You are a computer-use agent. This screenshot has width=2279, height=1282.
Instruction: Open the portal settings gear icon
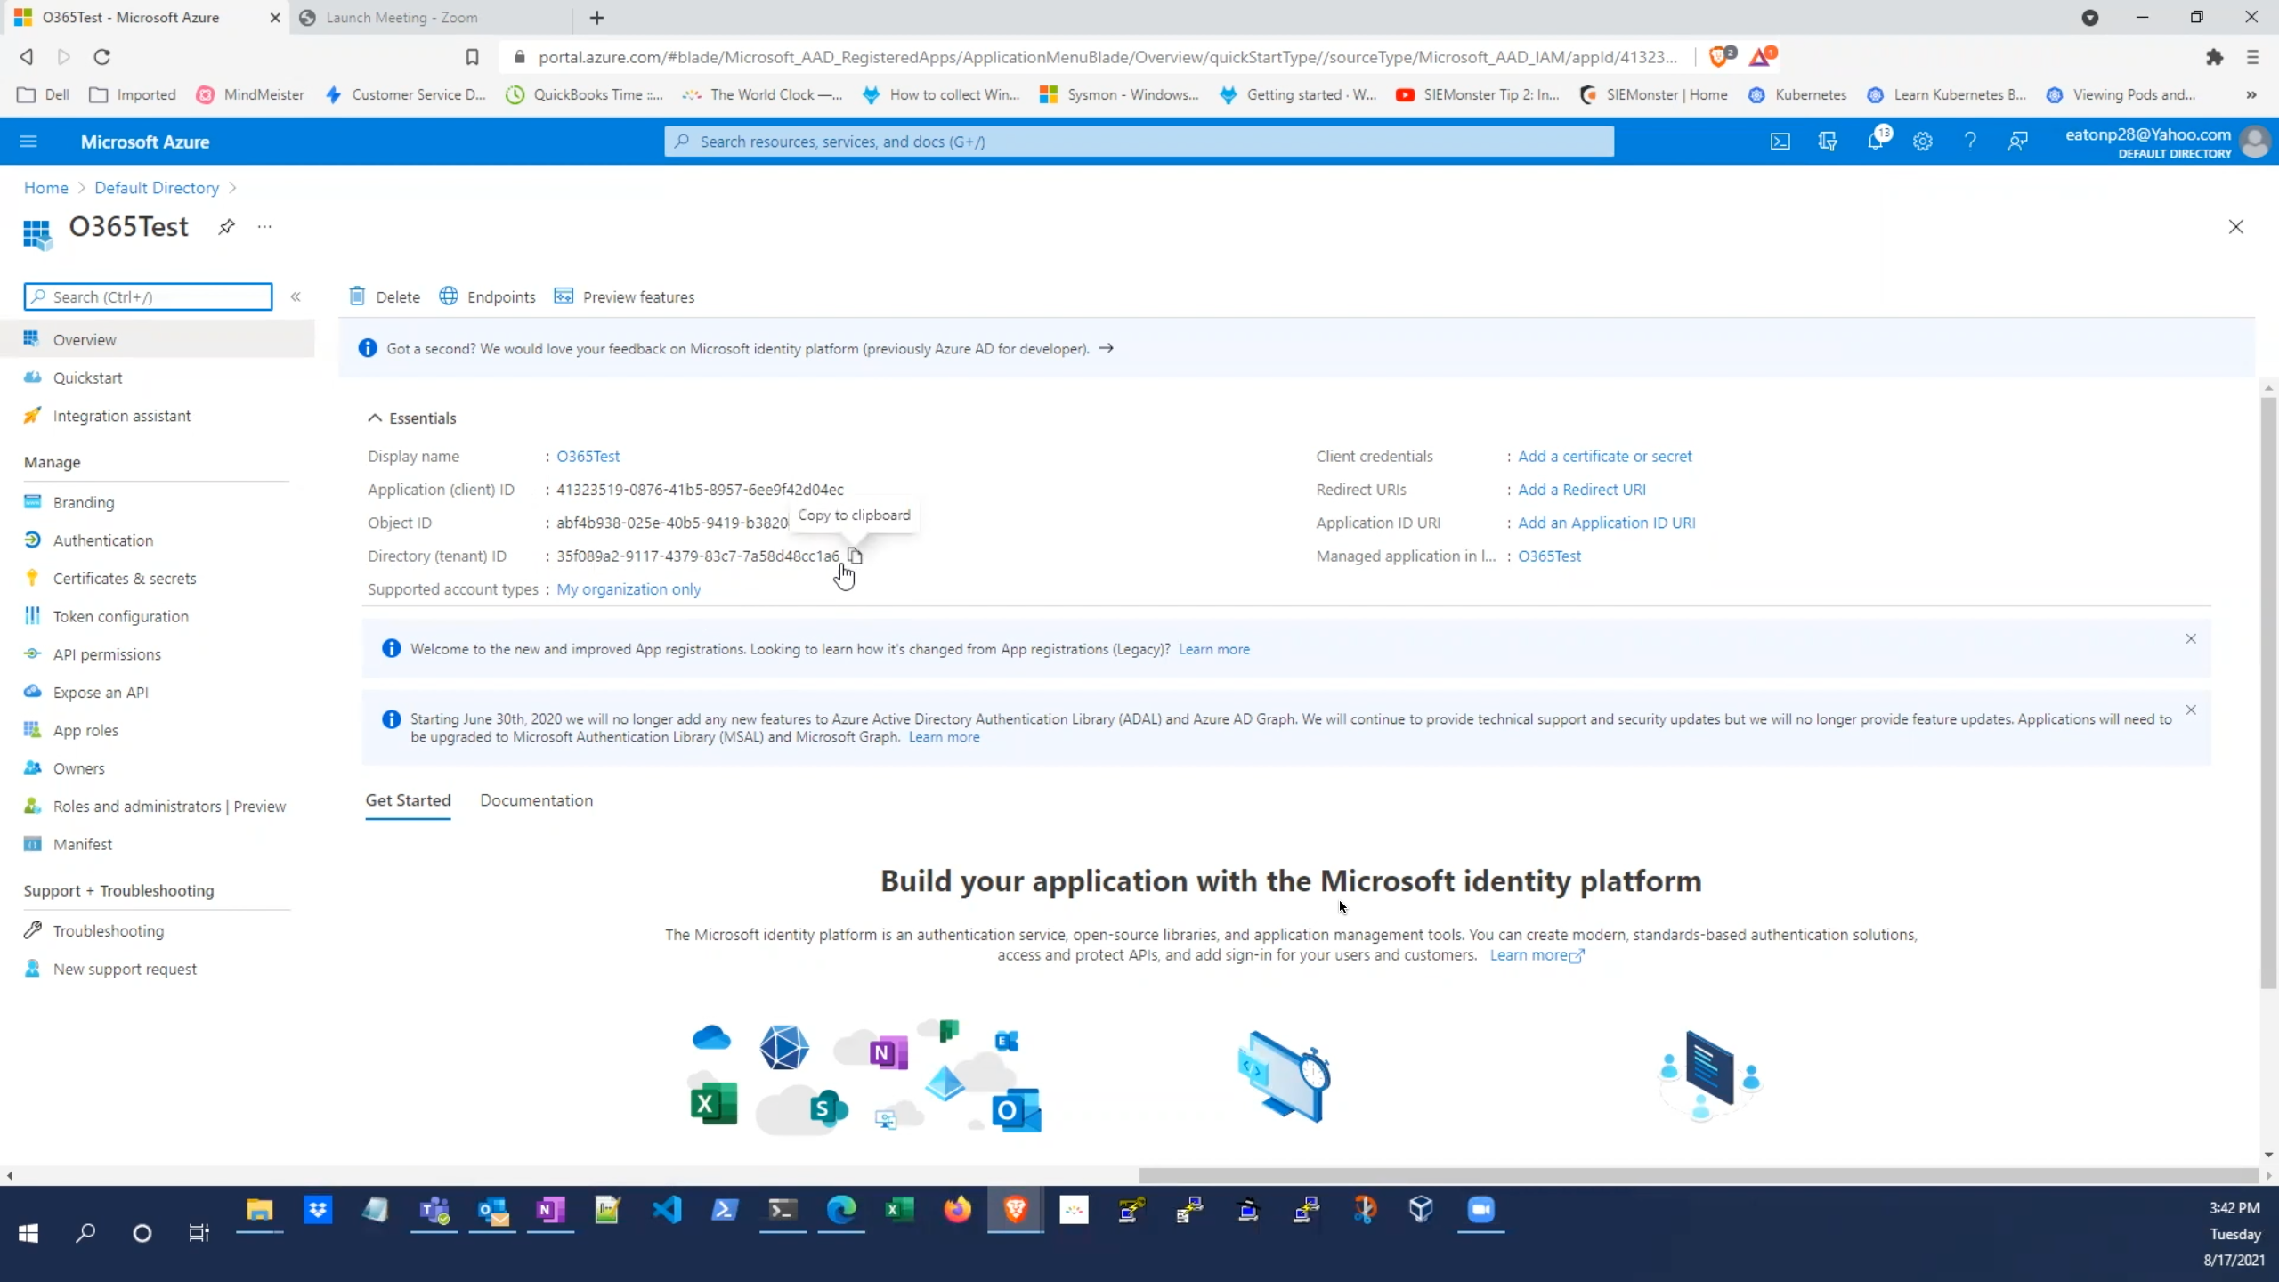click(1923, 141)
